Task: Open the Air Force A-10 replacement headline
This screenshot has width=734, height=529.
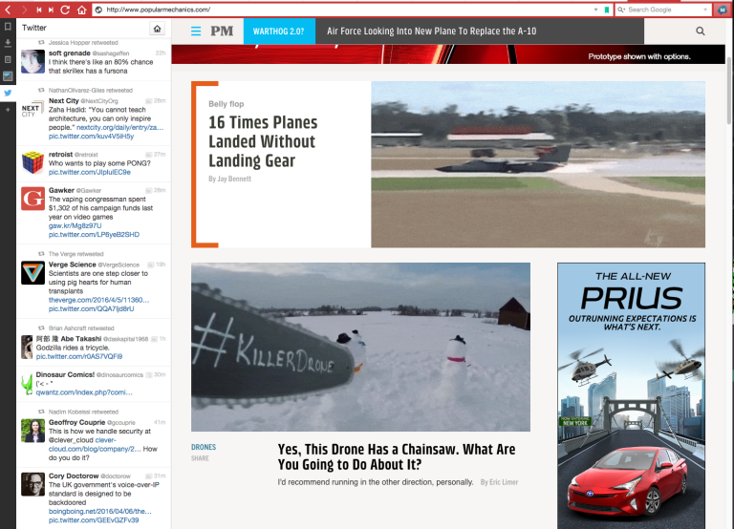Action: 432,32
